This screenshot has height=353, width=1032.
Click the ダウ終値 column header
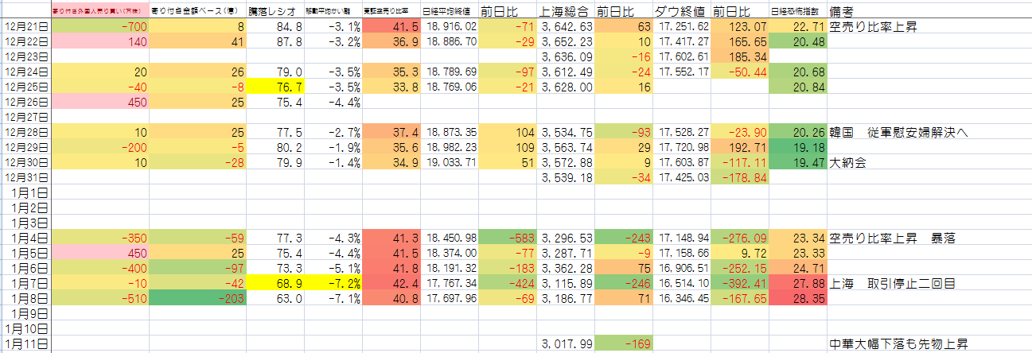pyautogui.click(x=681, y=12)
